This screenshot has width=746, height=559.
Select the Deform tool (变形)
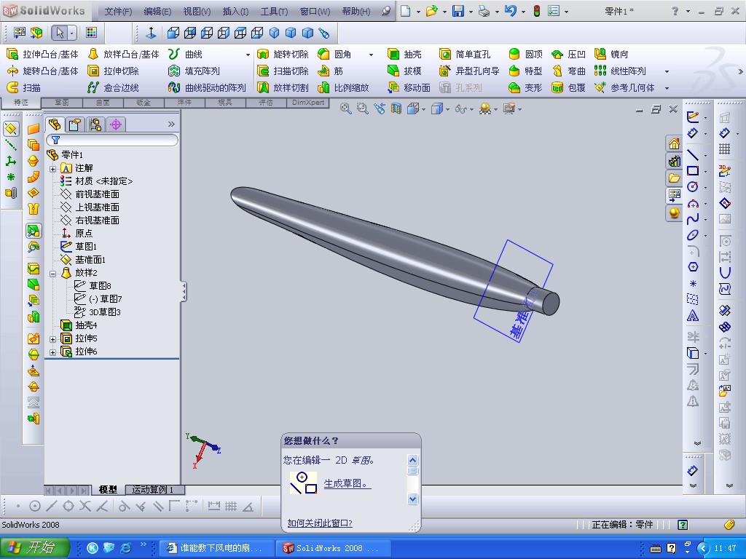526,87
